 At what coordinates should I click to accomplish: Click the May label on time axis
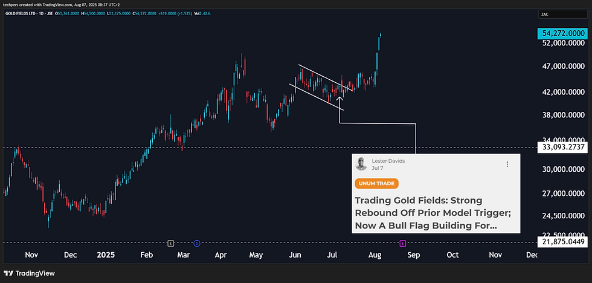(256, 255)
